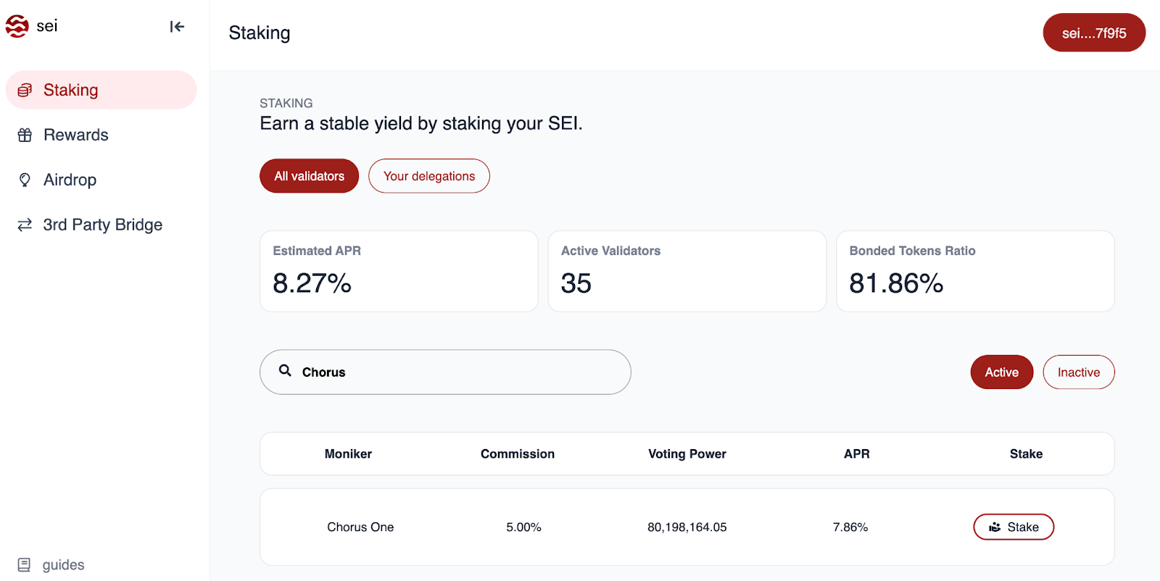Show Active validators filter
1160x581 pixels.
(1001, 372)
